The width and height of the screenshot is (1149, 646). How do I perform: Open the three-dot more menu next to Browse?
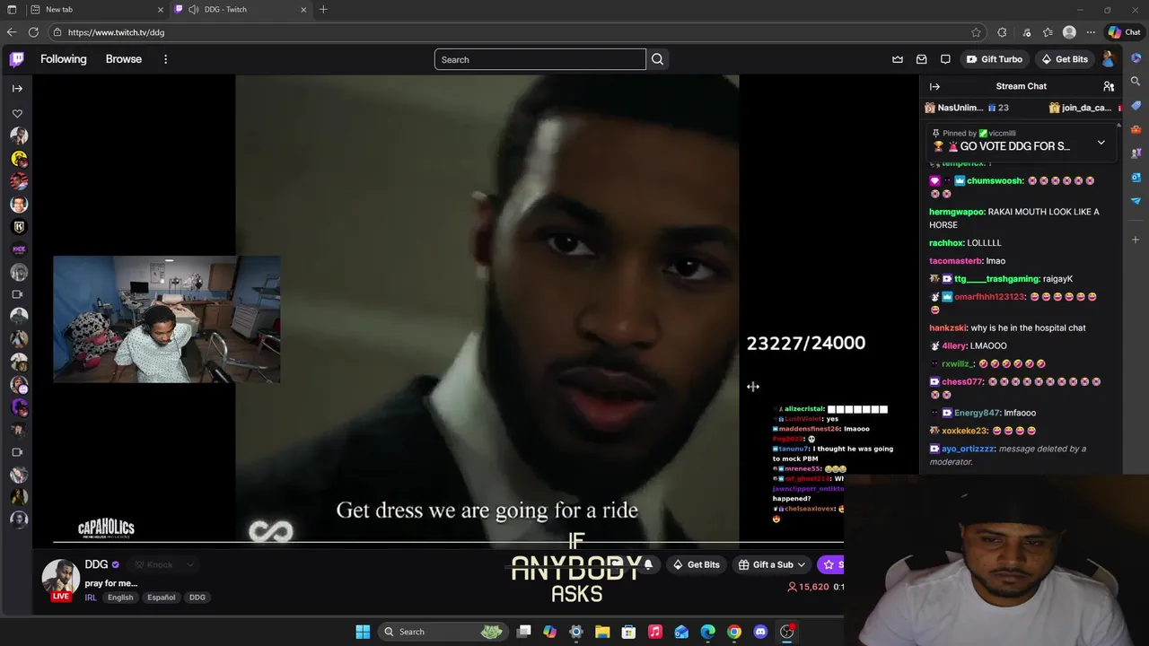165,59
